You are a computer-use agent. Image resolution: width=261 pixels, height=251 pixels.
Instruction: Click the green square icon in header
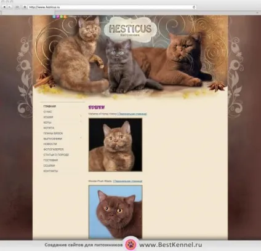[62, 17]
